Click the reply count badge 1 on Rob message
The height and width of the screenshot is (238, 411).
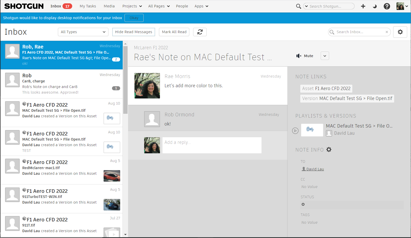click(116, 88)
